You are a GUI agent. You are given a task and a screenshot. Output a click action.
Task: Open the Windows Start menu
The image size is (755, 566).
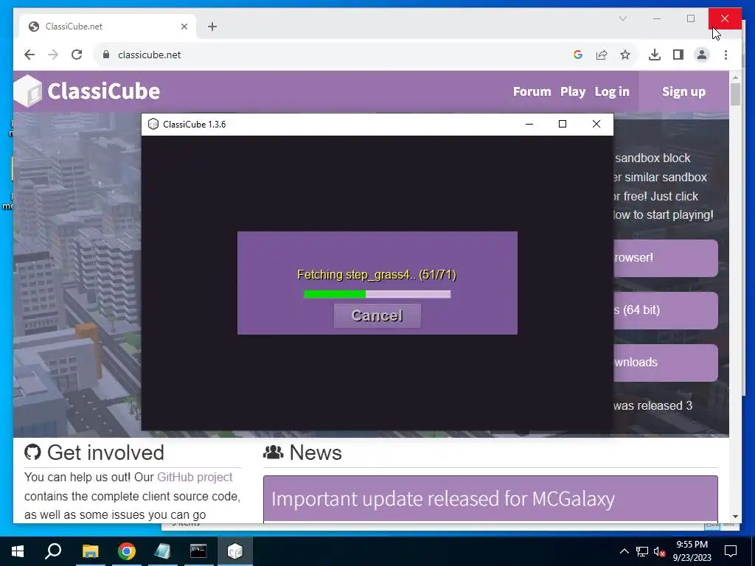point(18,551)
